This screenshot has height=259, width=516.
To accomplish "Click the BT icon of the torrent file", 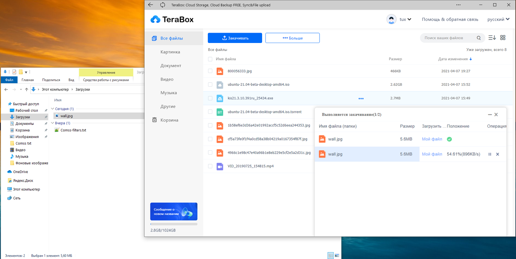I will coord(220,112).
